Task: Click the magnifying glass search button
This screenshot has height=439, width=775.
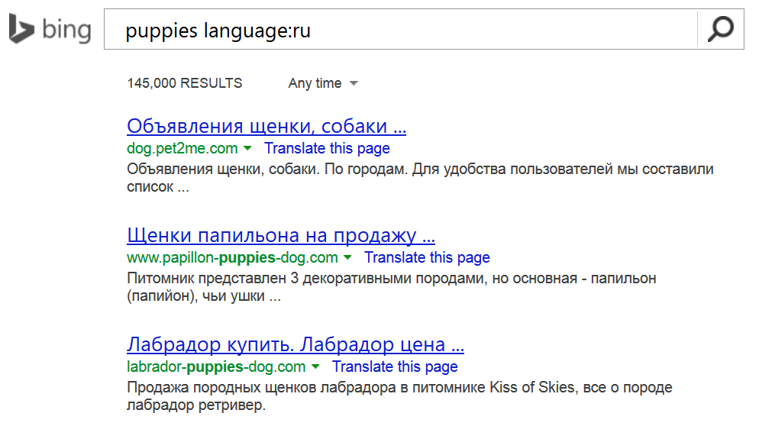Action: (x=720, y=29)
